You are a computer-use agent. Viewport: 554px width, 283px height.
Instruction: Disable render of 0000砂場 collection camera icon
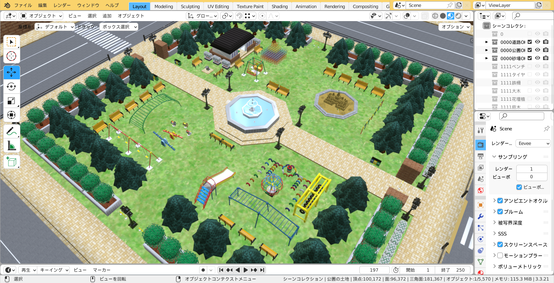pos(546,58)
